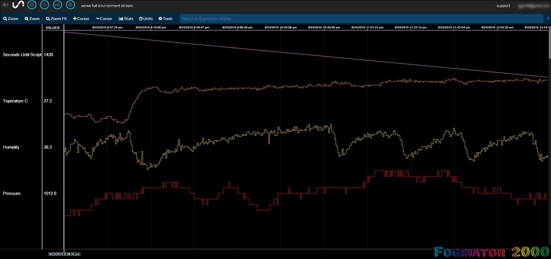Screen dimensions: 551x259
Task: Click the help question mark icon
Action: 548,19
